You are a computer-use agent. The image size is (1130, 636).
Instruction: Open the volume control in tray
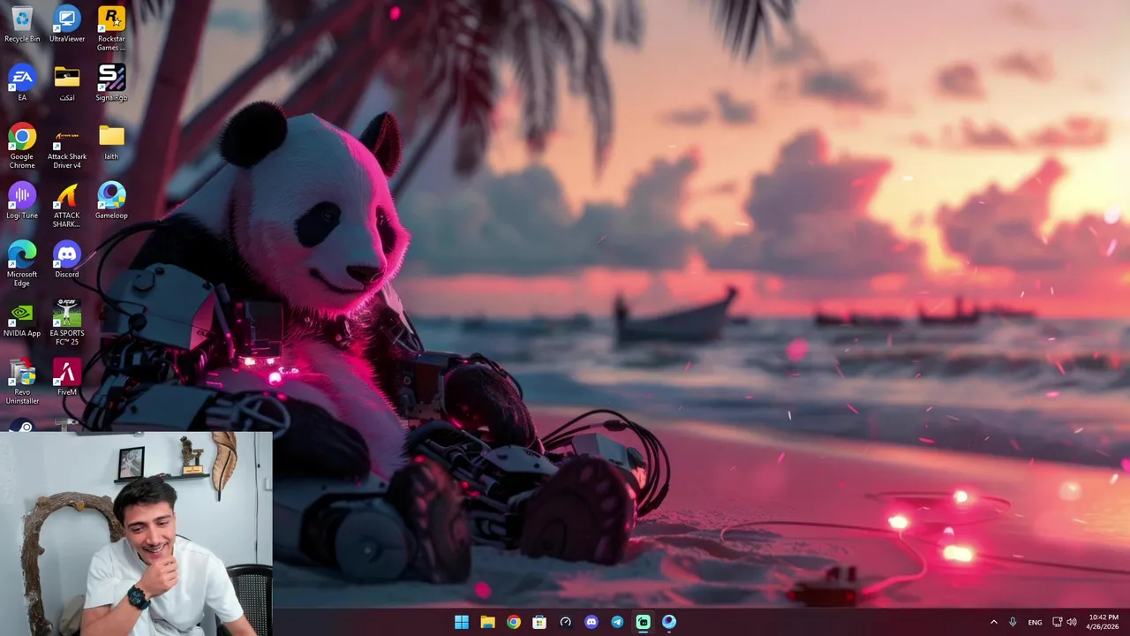1072,622
